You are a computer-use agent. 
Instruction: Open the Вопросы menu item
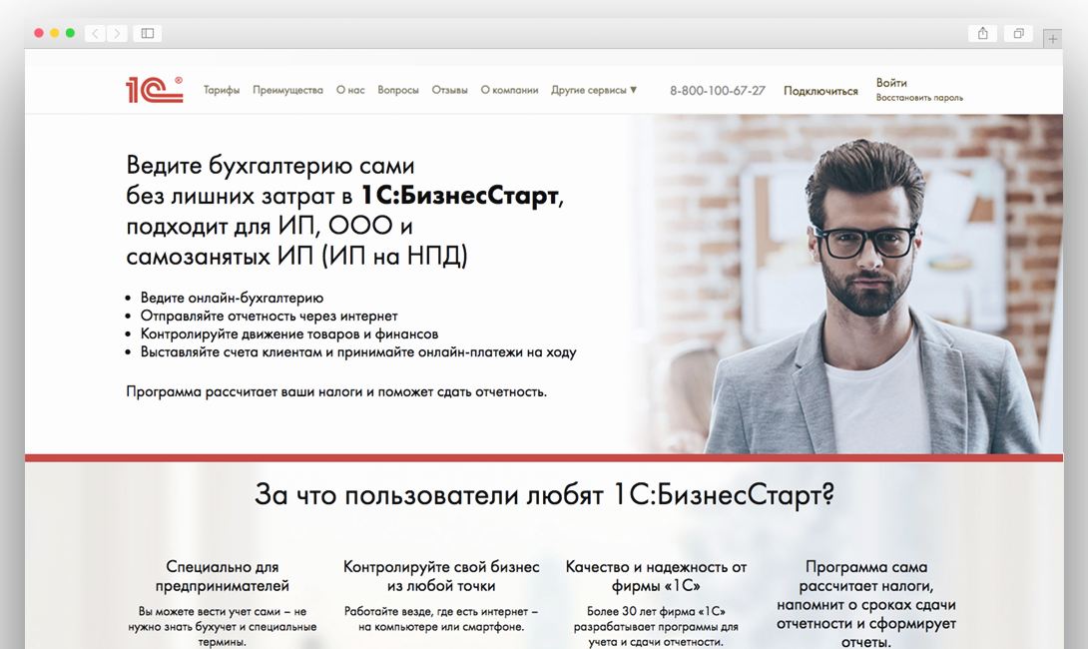pos(398,90)
